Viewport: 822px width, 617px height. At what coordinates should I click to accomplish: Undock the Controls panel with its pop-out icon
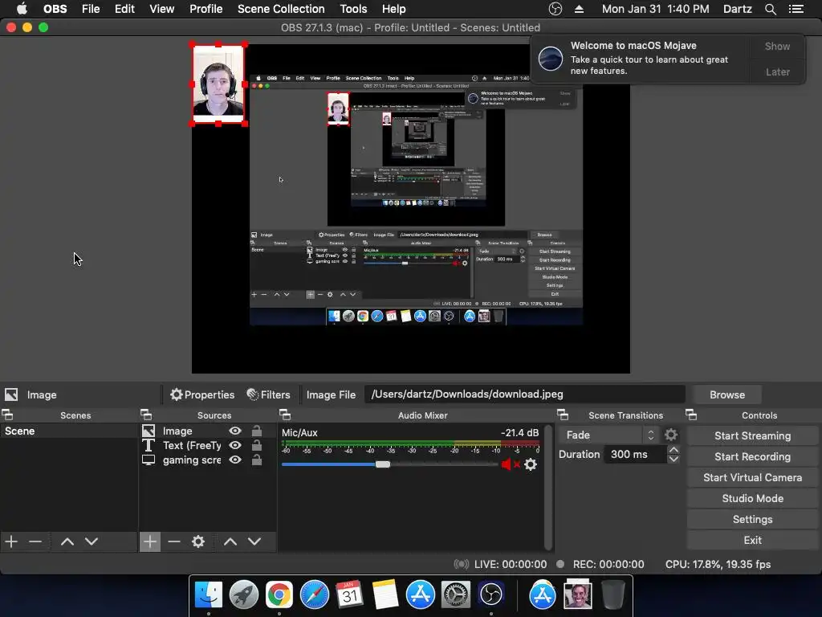click(x=691, y=415)
